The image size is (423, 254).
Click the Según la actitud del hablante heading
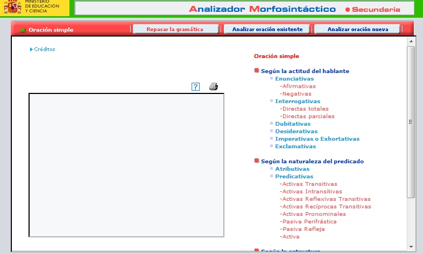(305, 71)
